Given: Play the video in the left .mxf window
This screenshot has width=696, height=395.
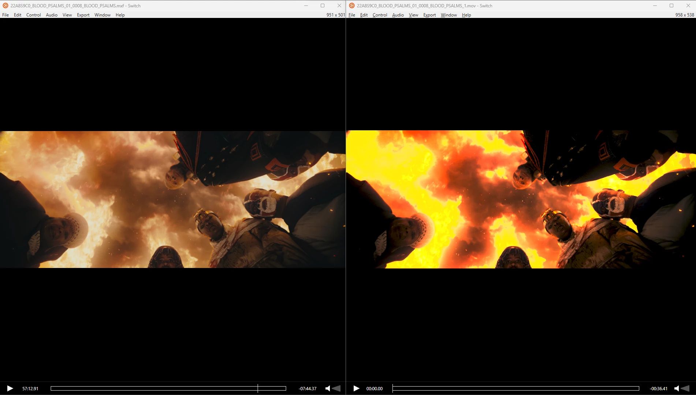Looking at the screenshot, I should pos(10,388).
